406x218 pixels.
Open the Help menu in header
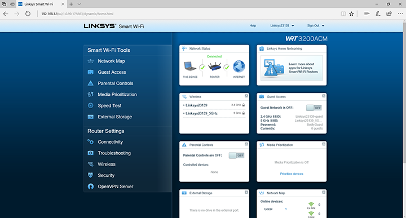(253, 25)
